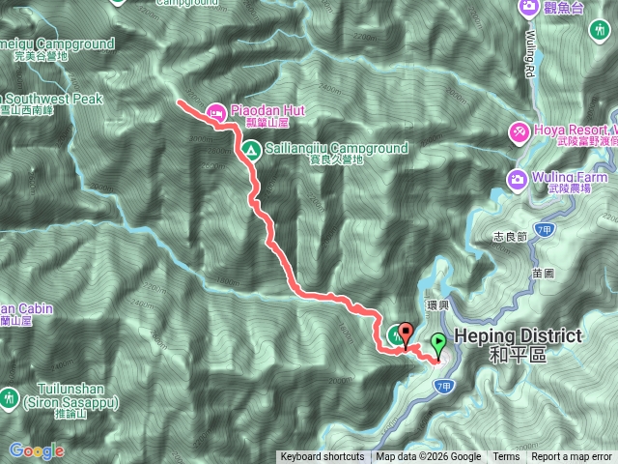The image size is (618, 464).
Task: Select the Tuilunshan hiking icon
Action: tap(8, 399)
